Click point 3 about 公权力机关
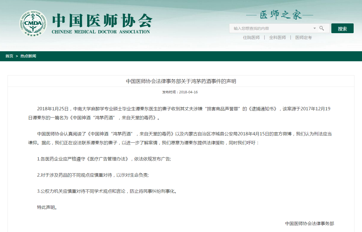This screenshot has width=362, height=232. click(107, 191)
